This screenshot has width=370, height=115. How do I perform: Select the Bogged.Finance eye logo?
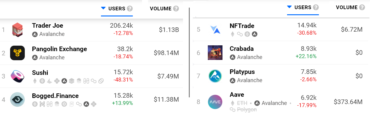[17, 99]
